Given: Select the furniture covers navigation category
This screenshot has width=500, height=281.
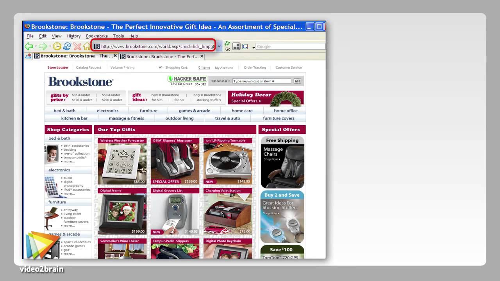Looking at the screenshot, I should [279, 118].
